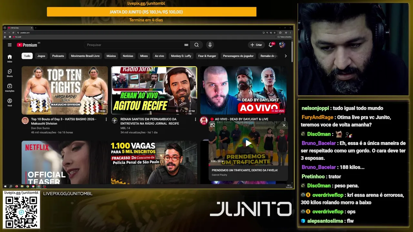Viewport: 413px width, 232px height.
Task: Select the Jogos filter chip
Action: 41,56
